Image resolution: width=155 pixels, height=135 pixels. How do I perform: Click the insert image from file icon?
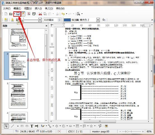click(106, 126)
